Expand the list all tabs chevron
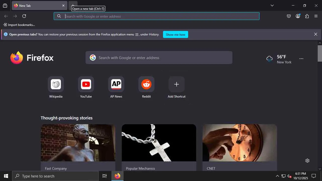This screenshot has height=181, width=322. (272, 6)
